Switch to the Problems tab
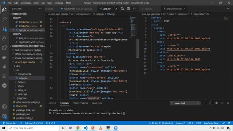The image size is (233, 131). pyautogui.click(x=97, y=103)
